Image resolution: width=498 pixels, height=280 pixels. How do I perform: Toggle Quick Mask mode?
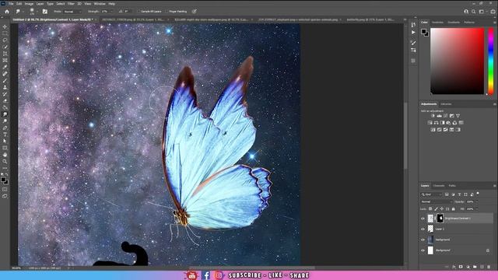[5, 189]
